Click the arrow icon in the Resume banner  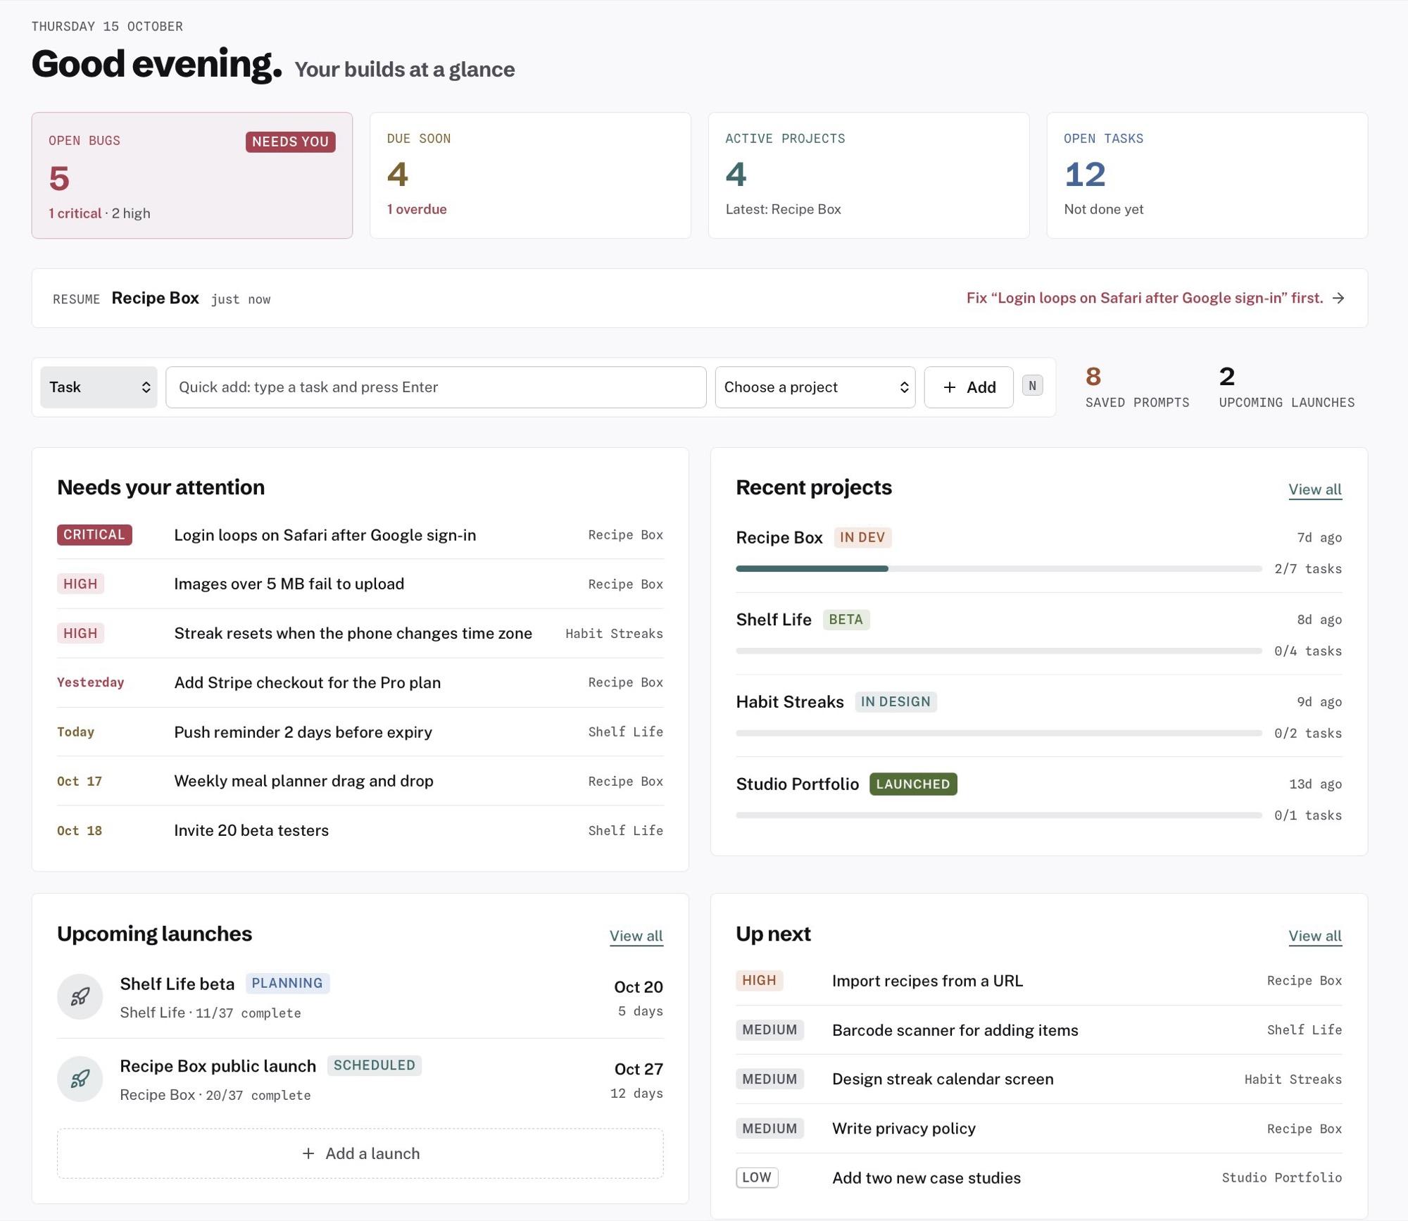1338,298
